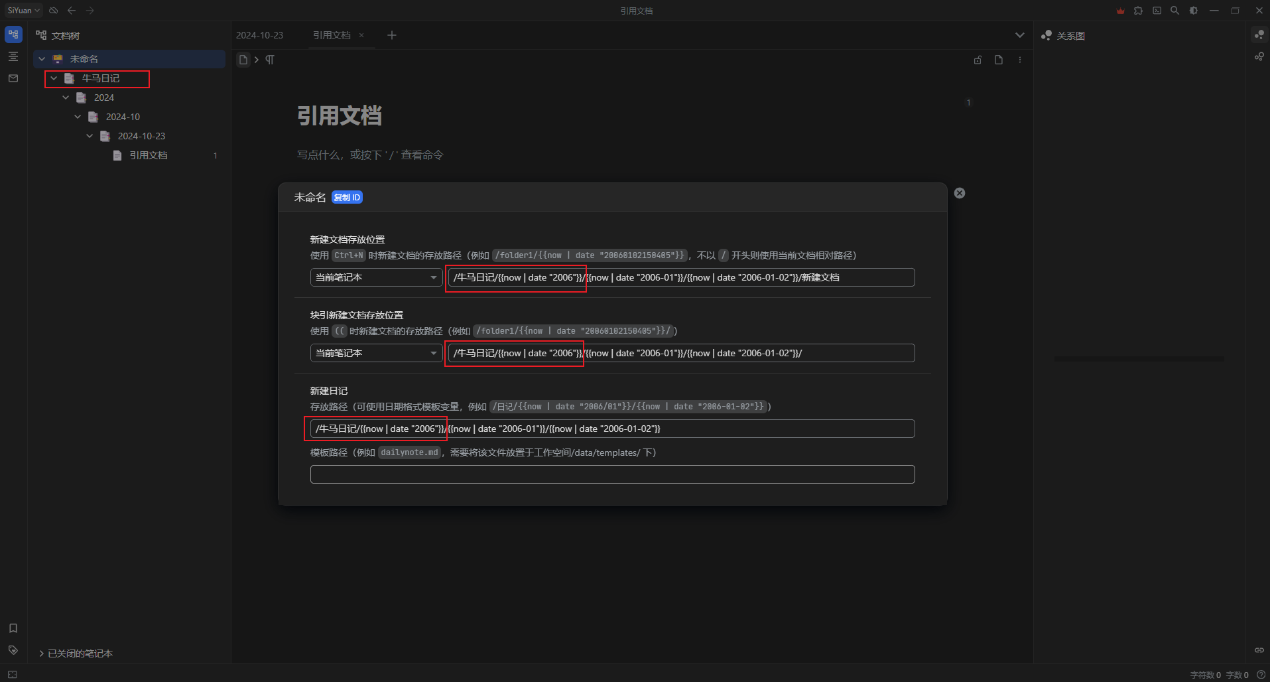
Task: Open the inbox dock panel
Action: pyautogui.click(x=13, y=78)
